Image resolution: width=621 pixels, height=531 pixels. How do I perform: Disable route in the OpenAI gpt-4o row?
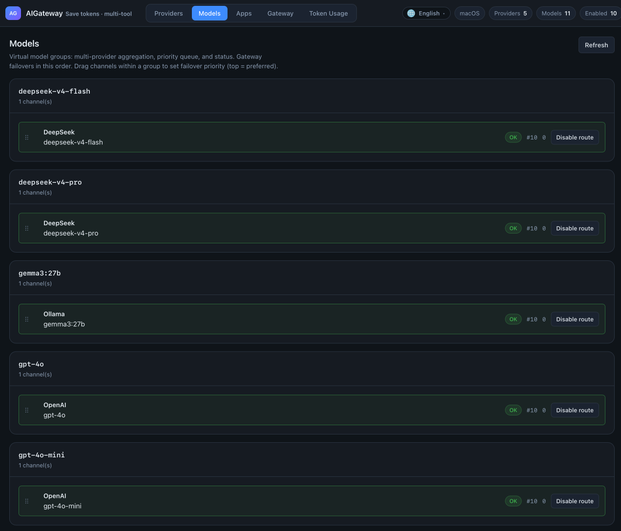tap(575, 410)
